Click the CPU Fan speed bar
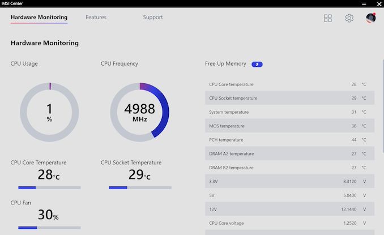The width and height of the screenshot is (384, 235). point(49,228)
